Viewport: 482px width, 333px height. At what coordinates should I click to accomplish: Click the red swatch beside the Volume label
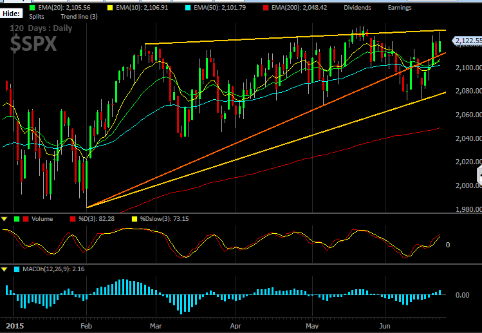(x=26, y=219)
